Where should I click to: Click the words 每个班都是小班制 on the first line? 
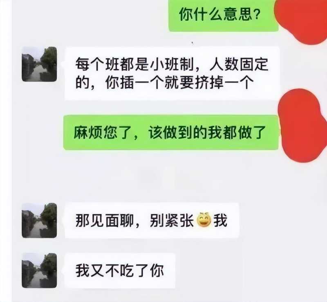click(135, 64)
